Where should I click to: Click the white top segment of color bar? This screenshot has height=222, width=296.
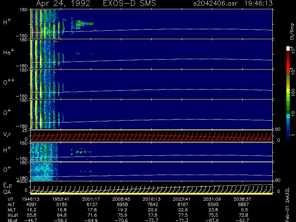288,48
